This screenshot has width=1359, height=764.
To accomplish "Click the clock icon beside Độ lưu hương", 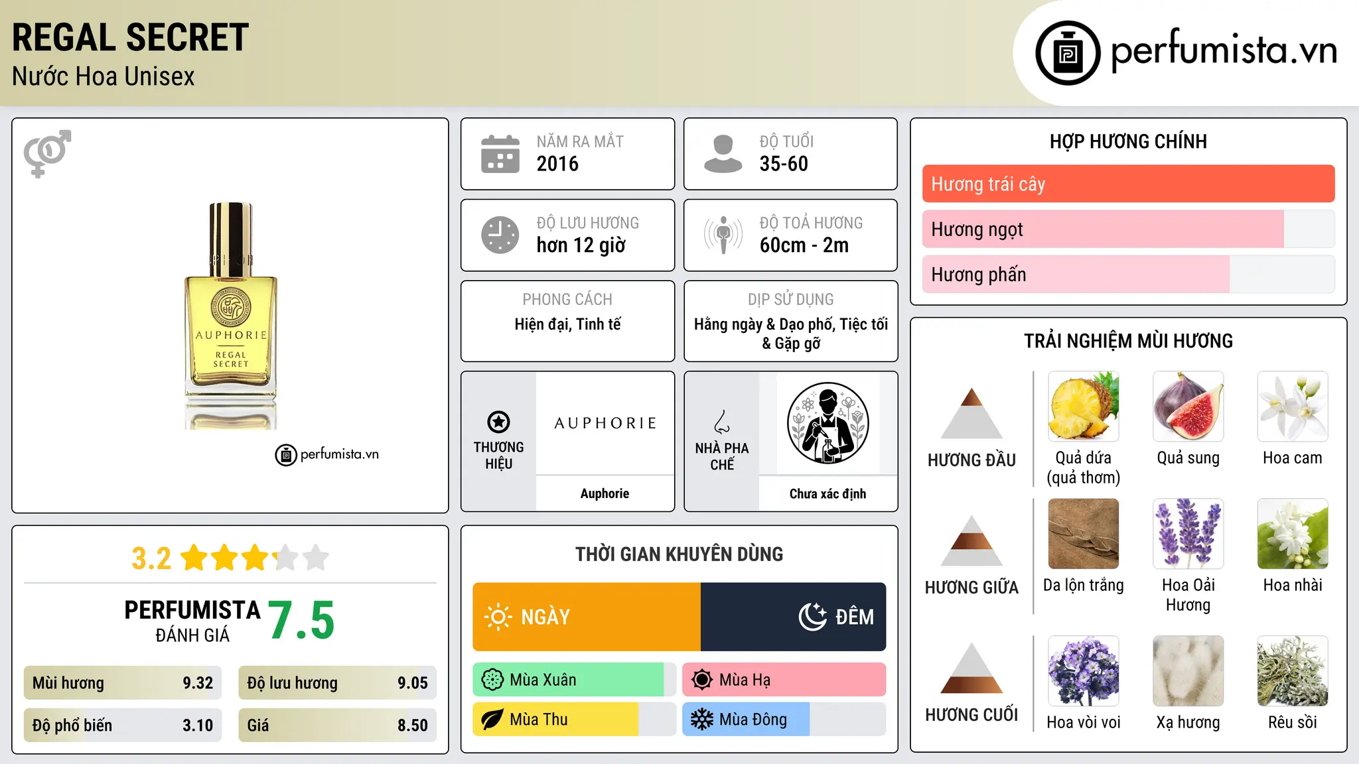I will [x=500, y=235].
